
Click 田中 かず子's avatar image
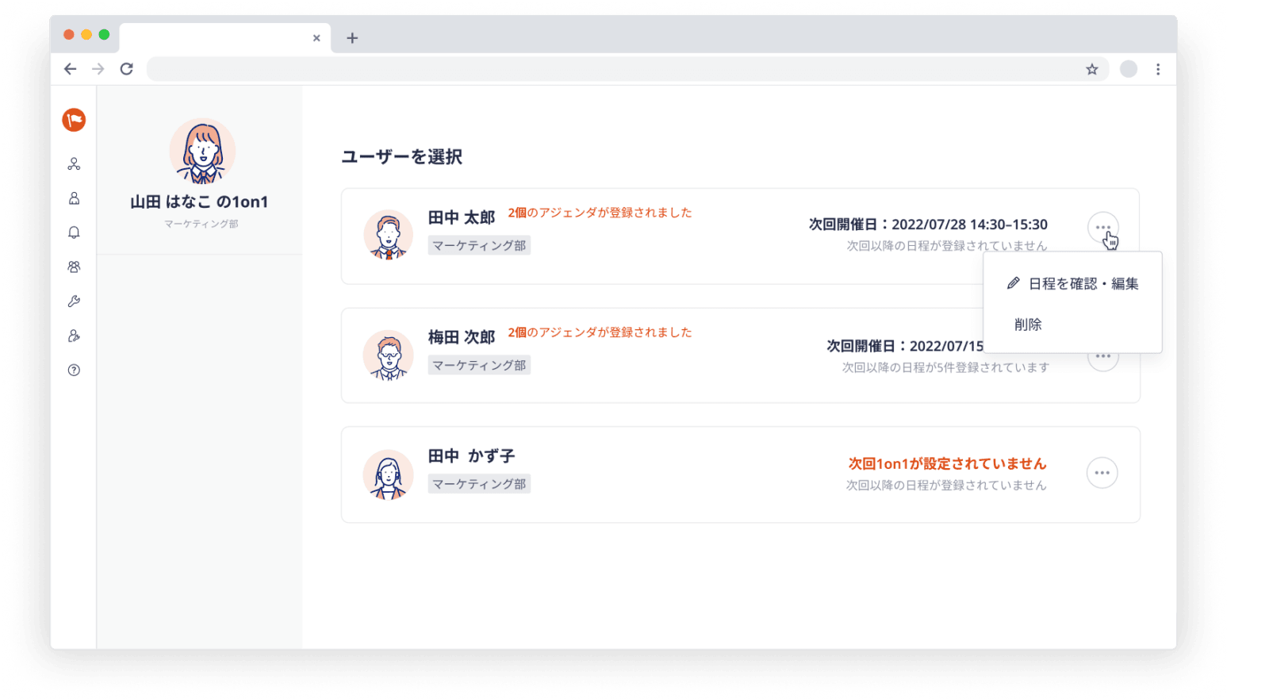388,474
